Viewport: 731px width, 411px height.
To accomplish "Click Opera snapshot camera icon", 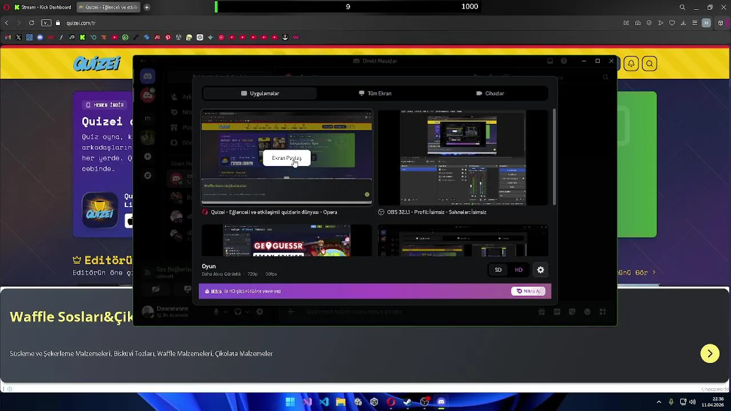I will point(638,23).
